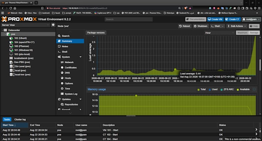Click Create CT button

point(233,19)
